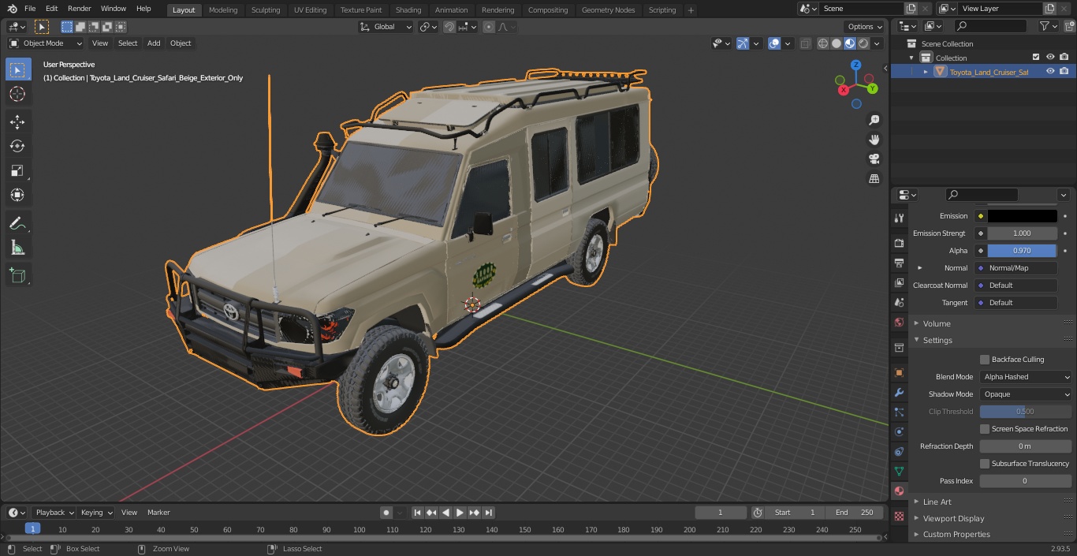Select the Cursor tool in toolbar
This screenshot has width=1077, height=556.
coord(17,95)
